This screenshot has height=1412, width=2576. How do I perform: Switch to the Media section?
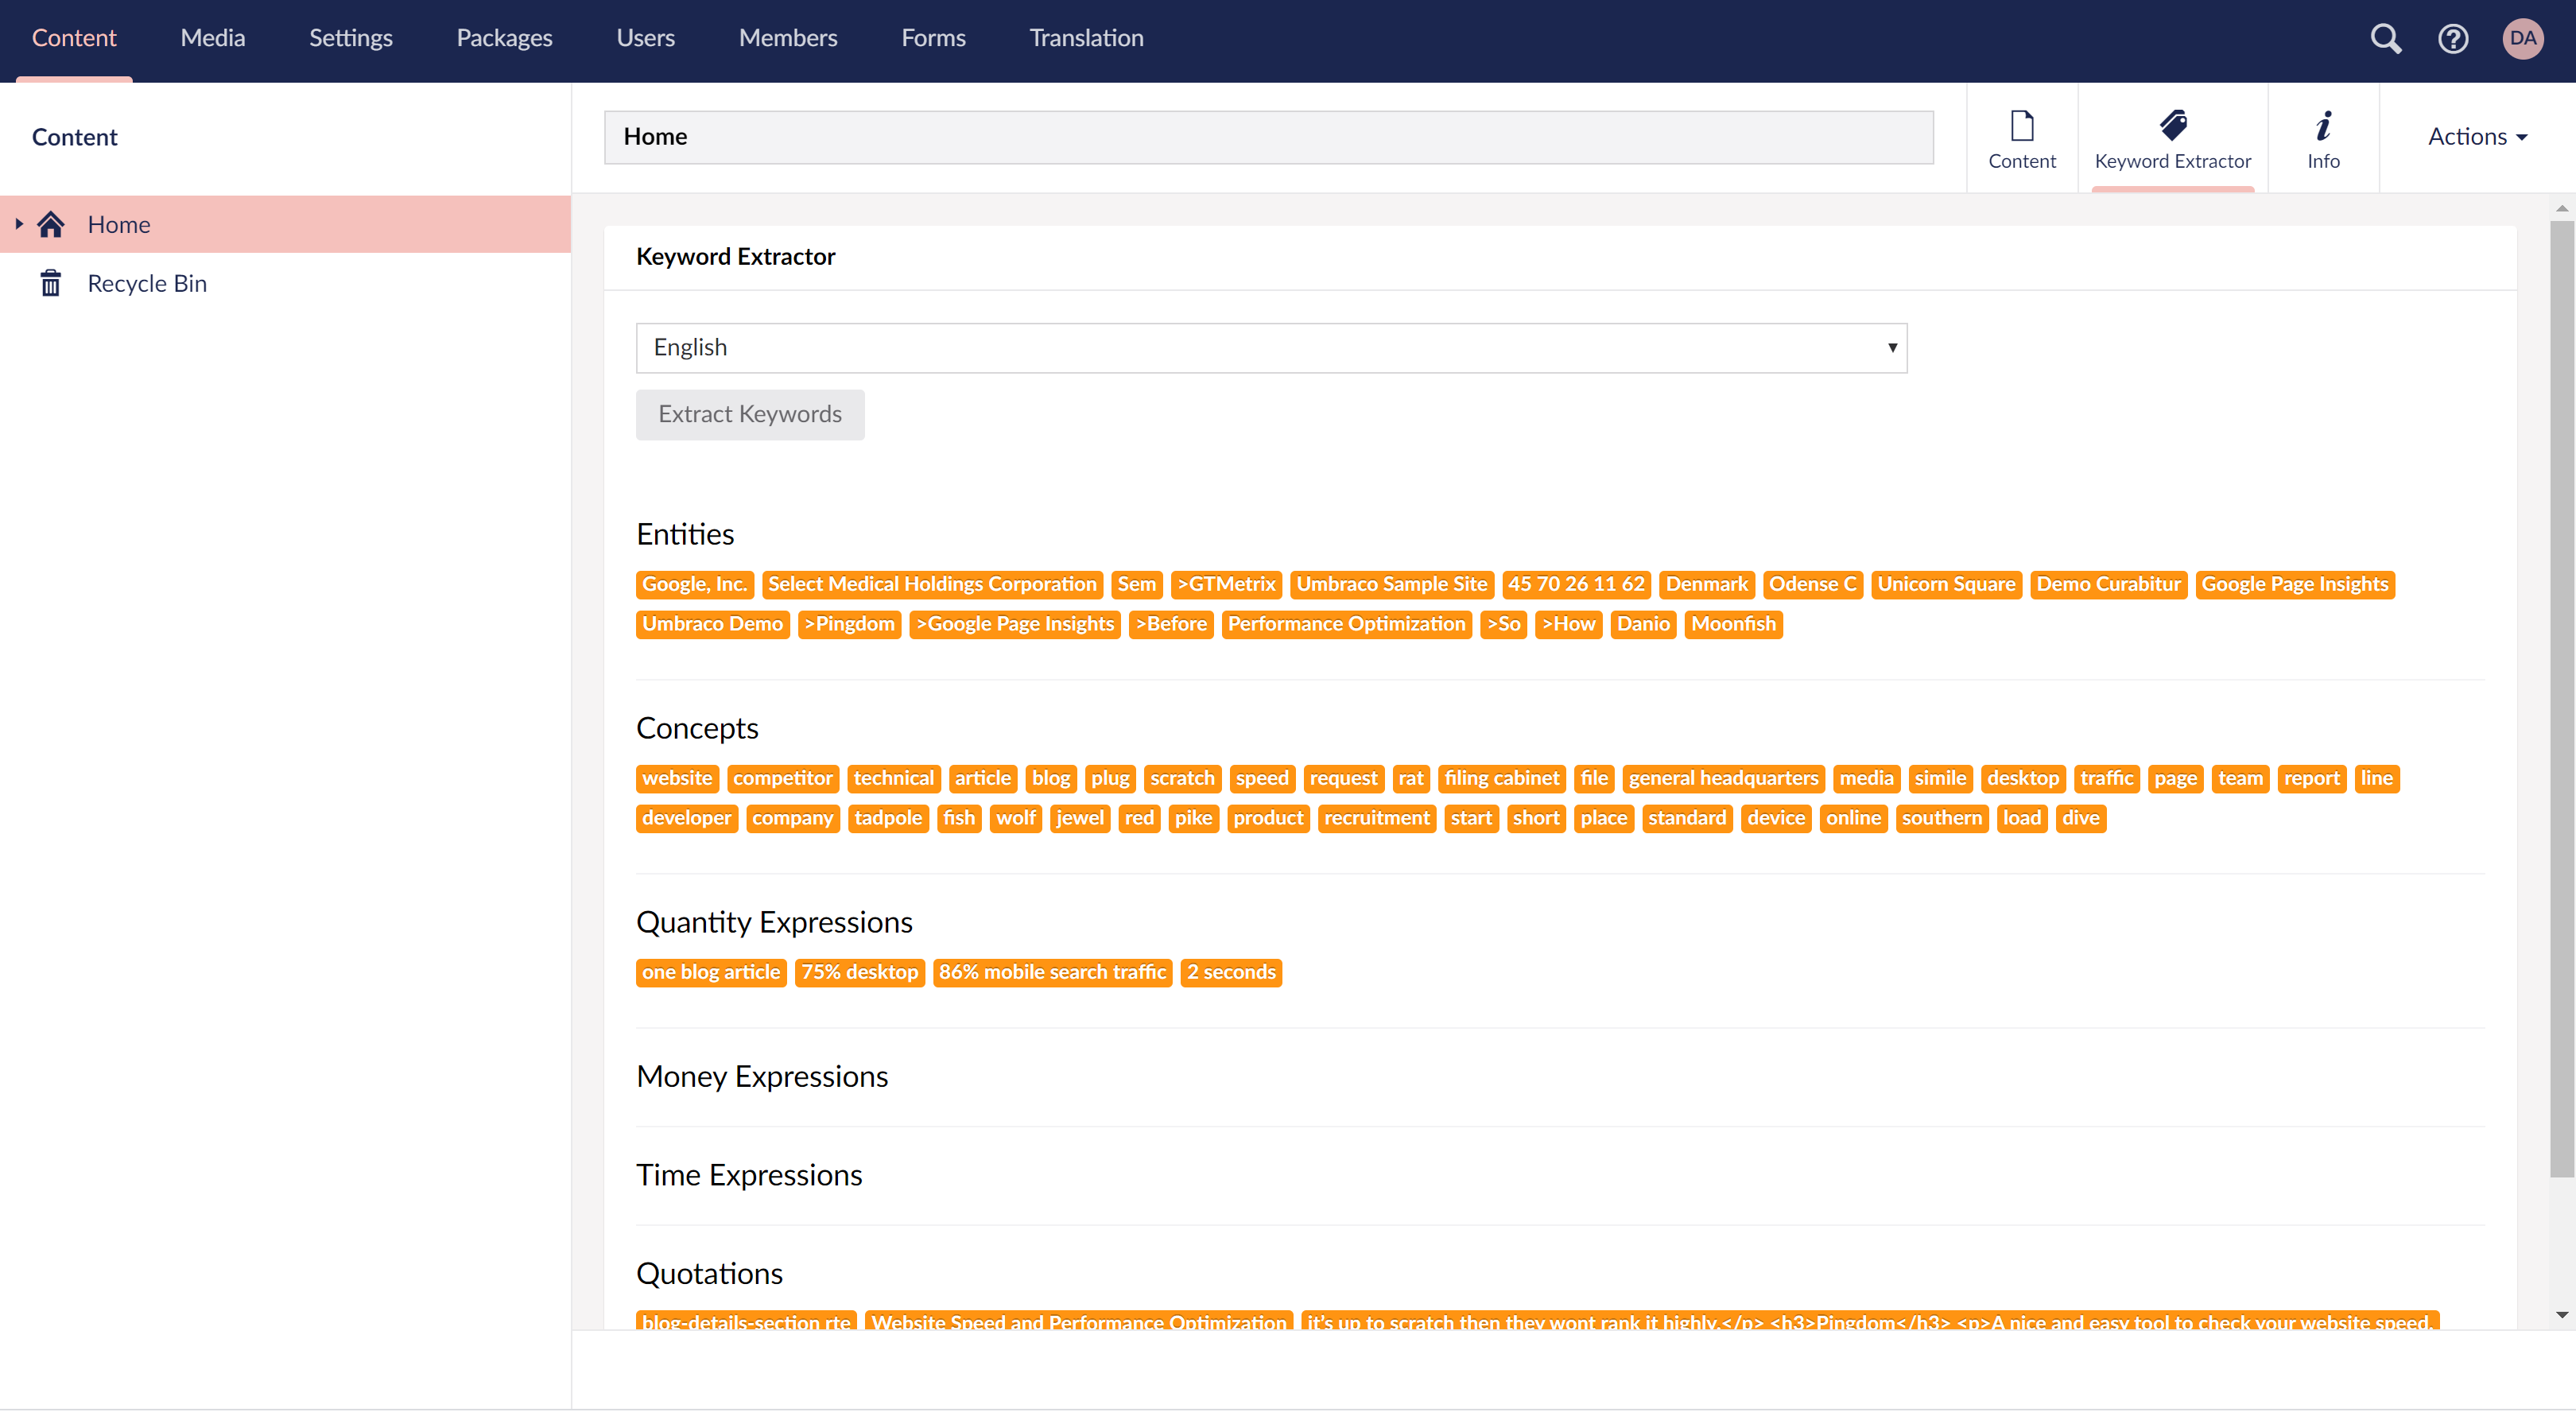click(x=212, y=38)
